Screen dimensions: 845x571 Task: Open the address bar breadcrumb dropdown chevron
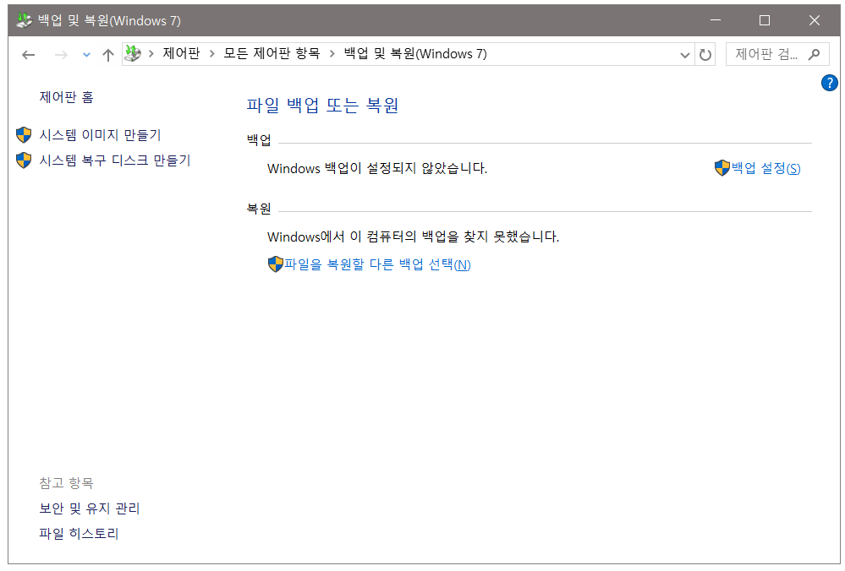click(x=685, y=54)
